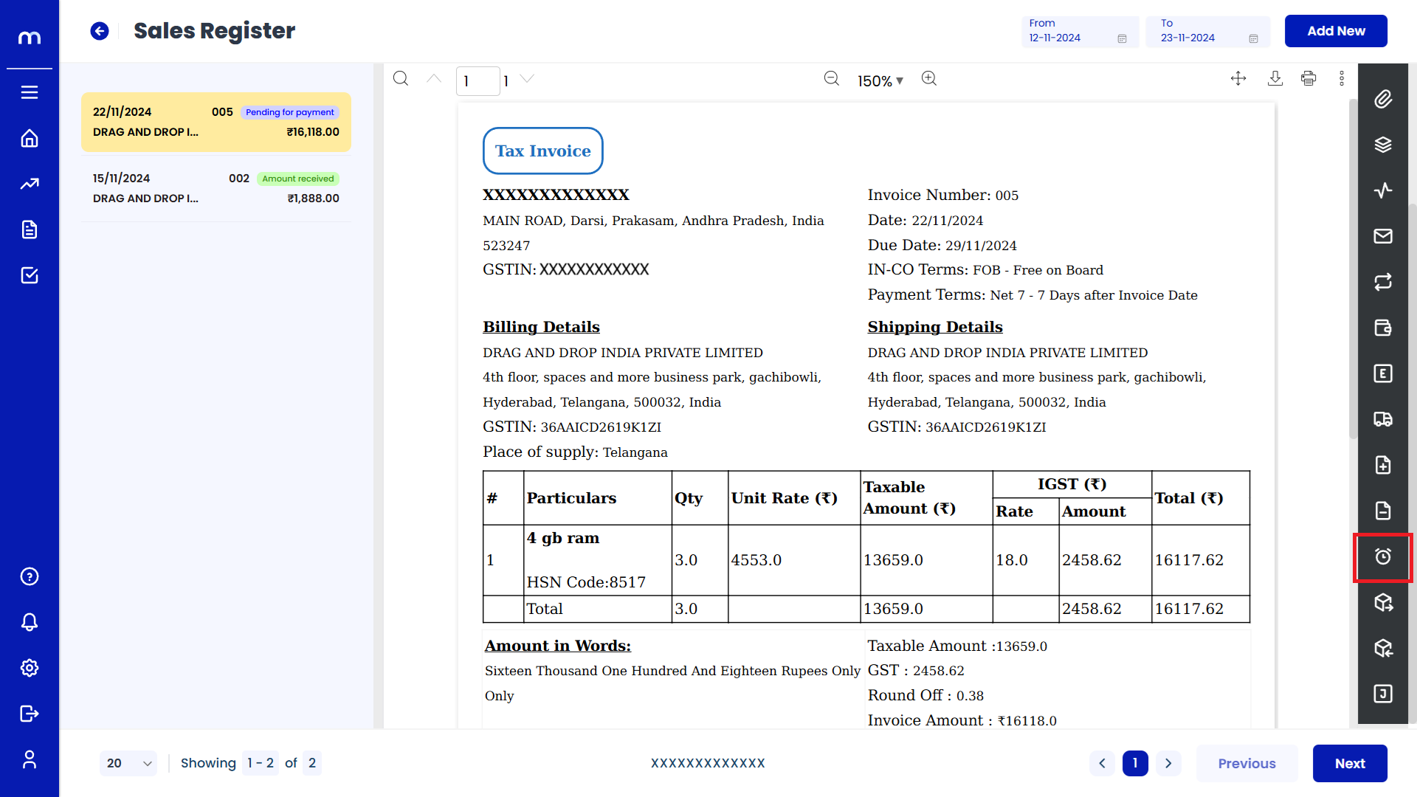Image resolution: width=1417 pixels, height=797 pixels.
Task: Click the Pending for payment badge
Action: (289, 112)
